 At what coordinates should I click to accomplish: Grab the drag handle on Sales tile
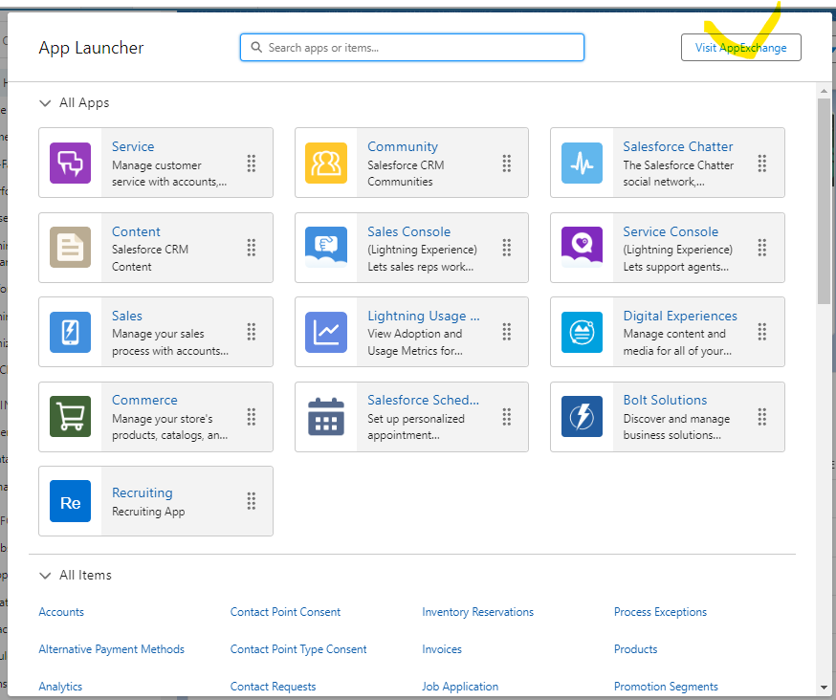252,332
